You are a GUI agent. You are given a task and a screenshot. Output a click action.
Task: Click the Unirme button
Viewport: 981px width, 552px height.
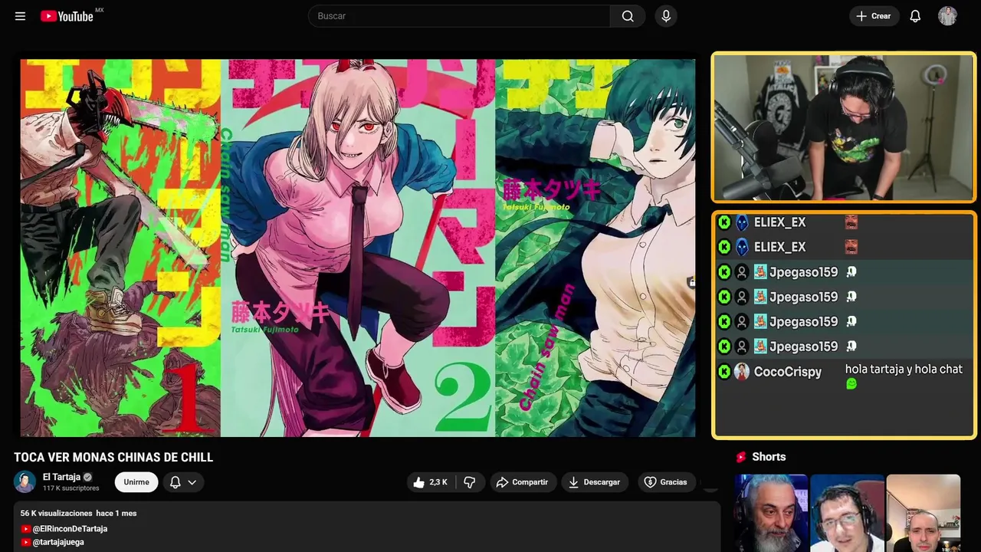(x=136, y=482)
